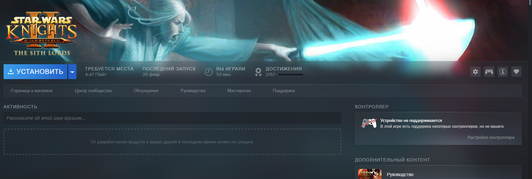This screenshot has height=179, width=532.
Task: Click Устройство не поддерживается heading
Action: coord(411,121)
